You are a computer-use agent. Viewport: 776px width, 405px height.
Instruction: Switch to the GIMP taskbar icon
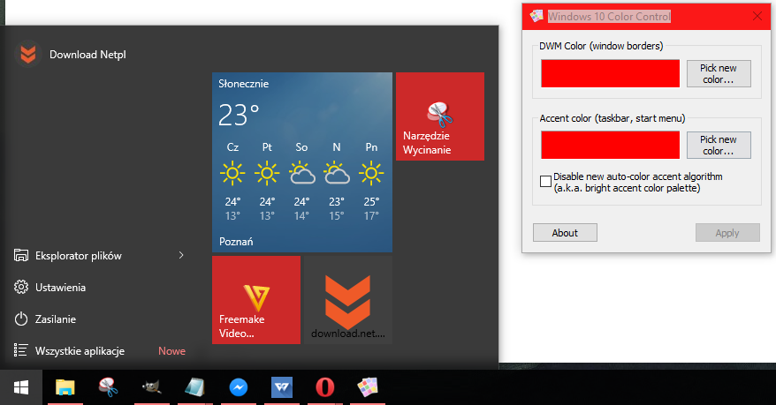(151, 387)
